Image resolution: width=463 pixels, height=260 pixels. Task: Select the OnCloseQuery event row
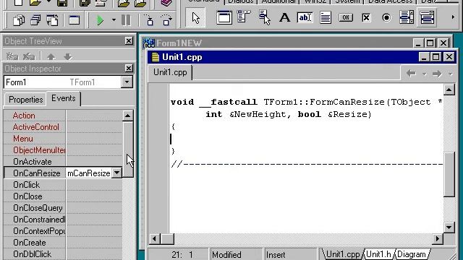(63, 208)
